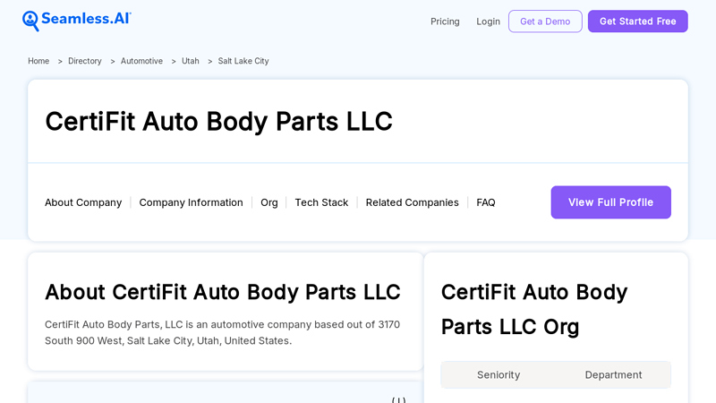Click the Get Started Free button
The height and width of the screenshot is (403, 716).
[x=638, y=21]
